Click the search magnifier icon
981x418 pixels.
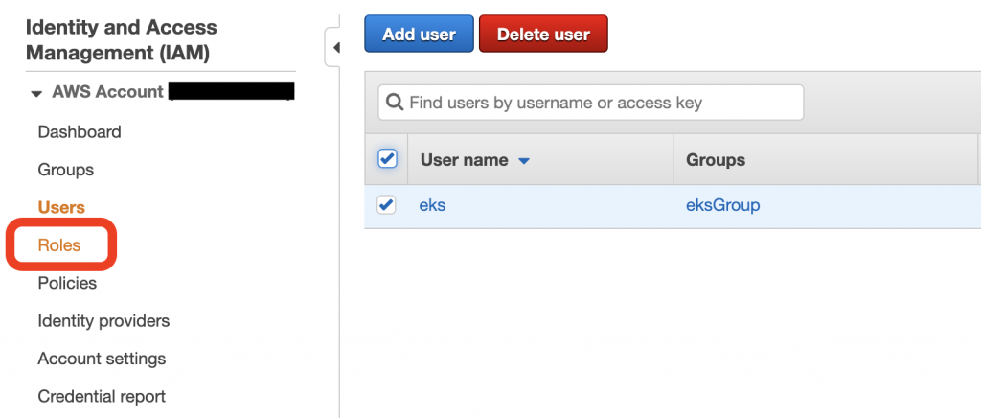[x=394, y=103]
